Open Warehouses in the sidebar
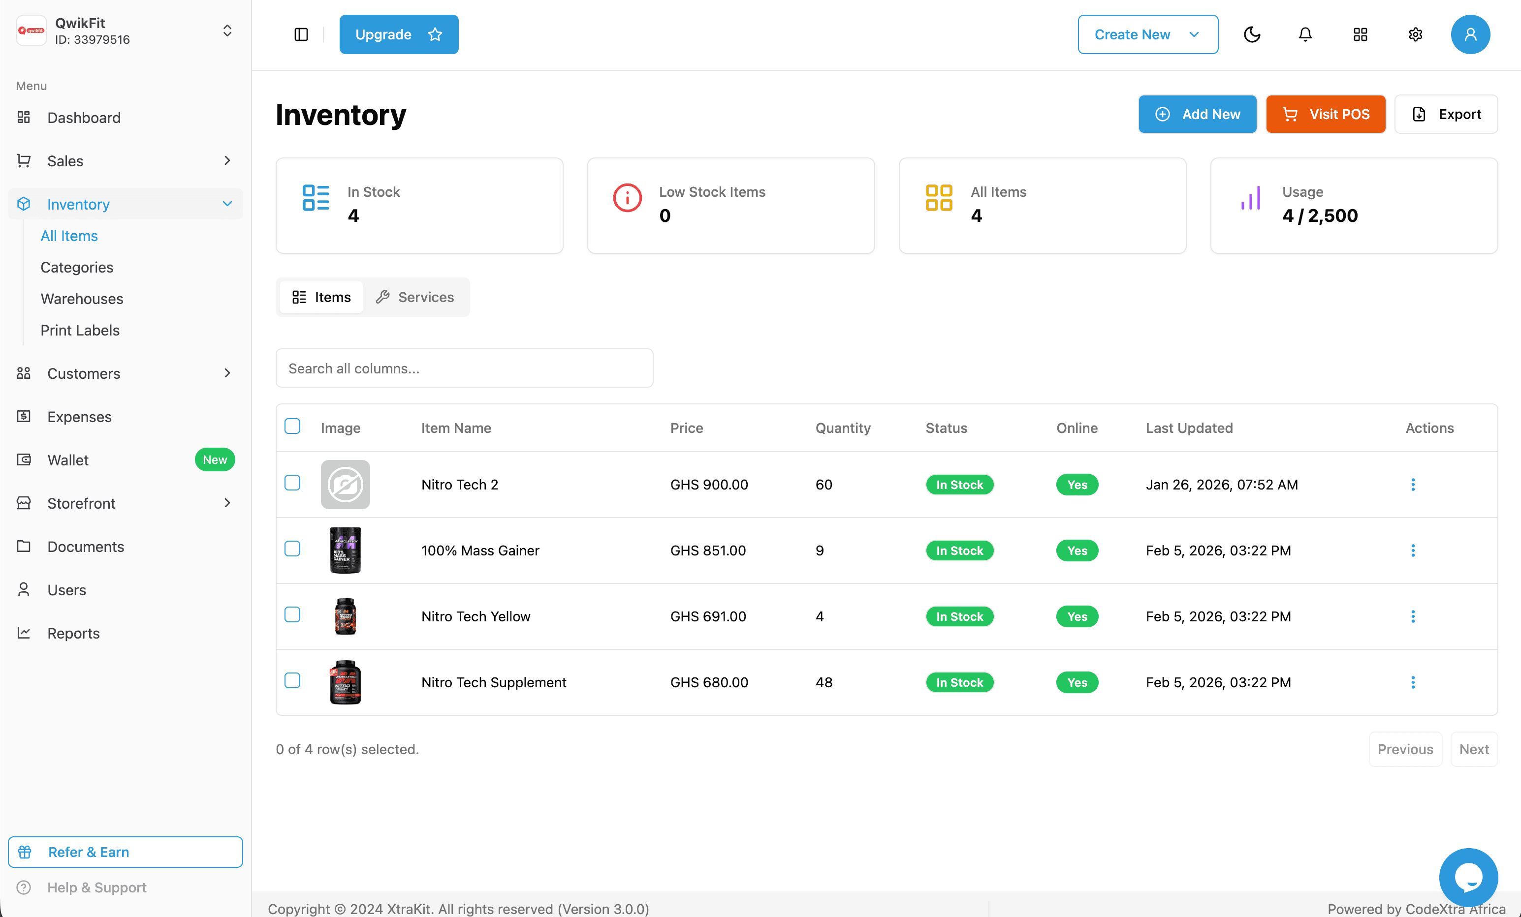The image size is (1521, 917). [x=82, y=299]
